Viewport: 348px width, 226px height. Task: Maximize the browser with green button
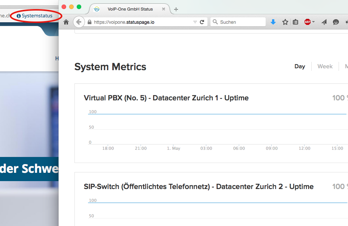pyautogui.click(x=79, y=7)
